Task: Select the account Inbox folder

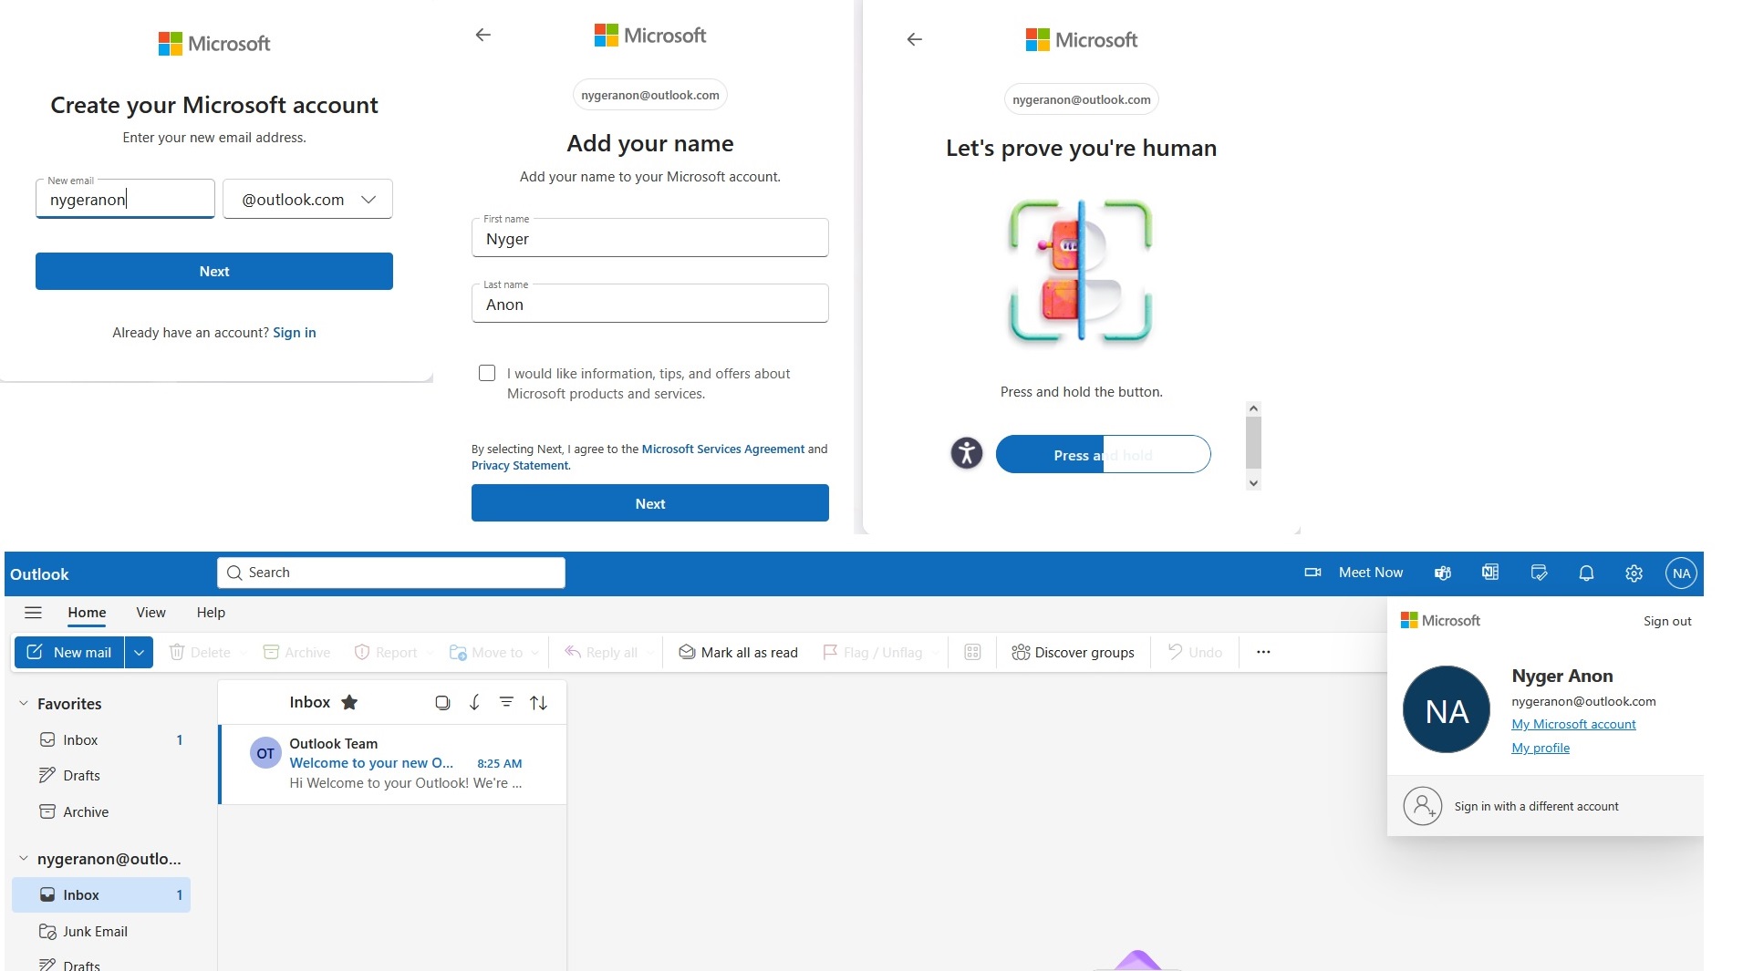Action: pos(101,894)
